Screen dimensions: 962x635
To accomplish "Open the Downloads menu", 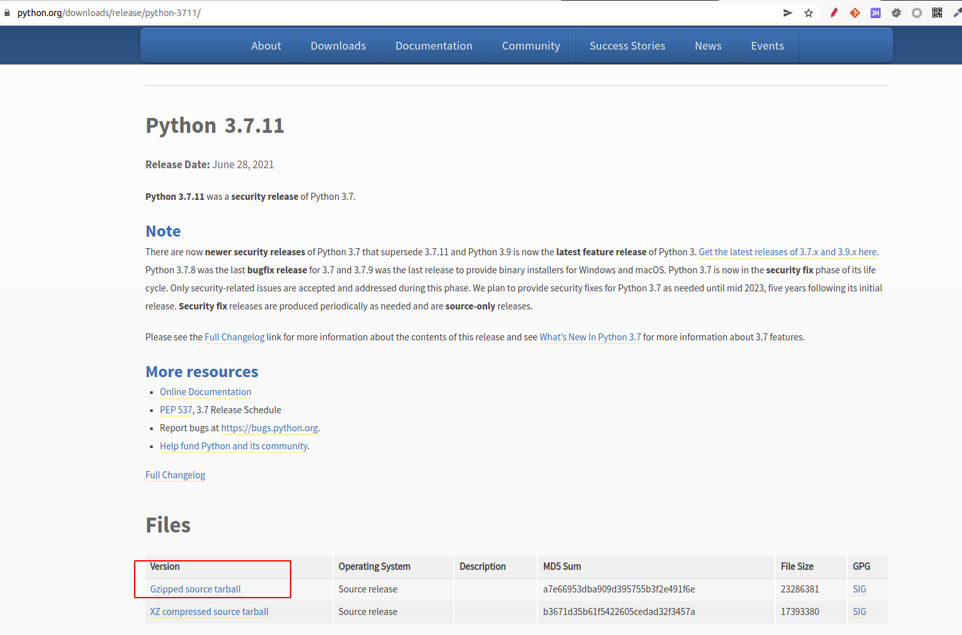I will click(x=338, y=46).
